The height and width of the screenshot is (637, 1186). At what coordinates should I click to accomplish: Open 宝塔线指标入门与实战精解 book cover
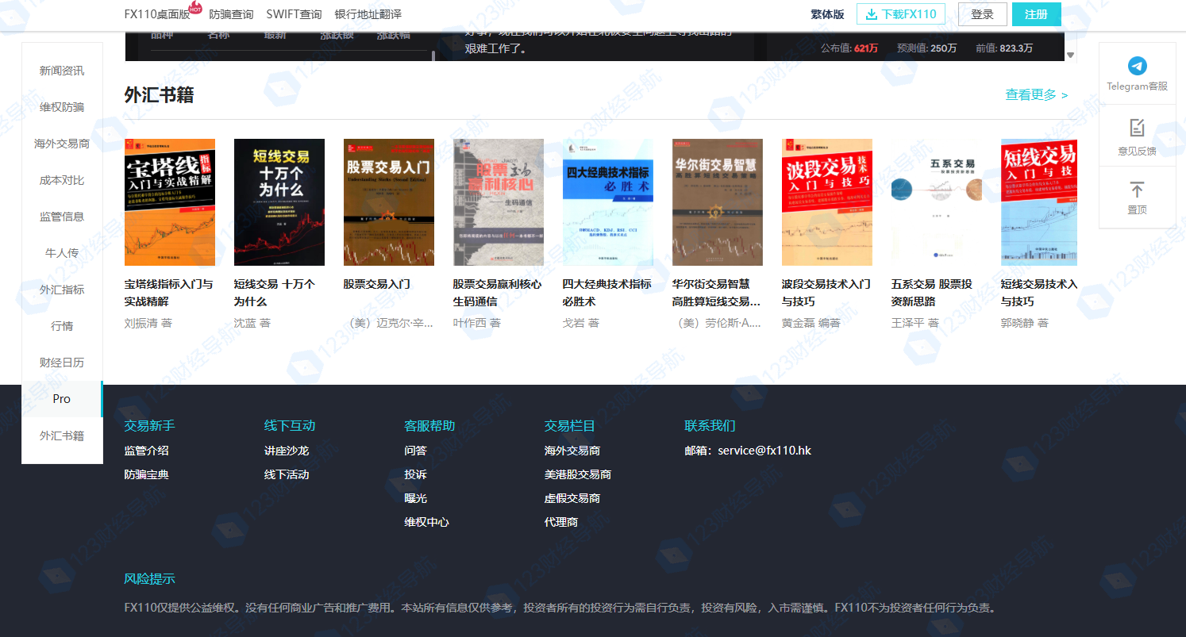(x=170, y=202)
